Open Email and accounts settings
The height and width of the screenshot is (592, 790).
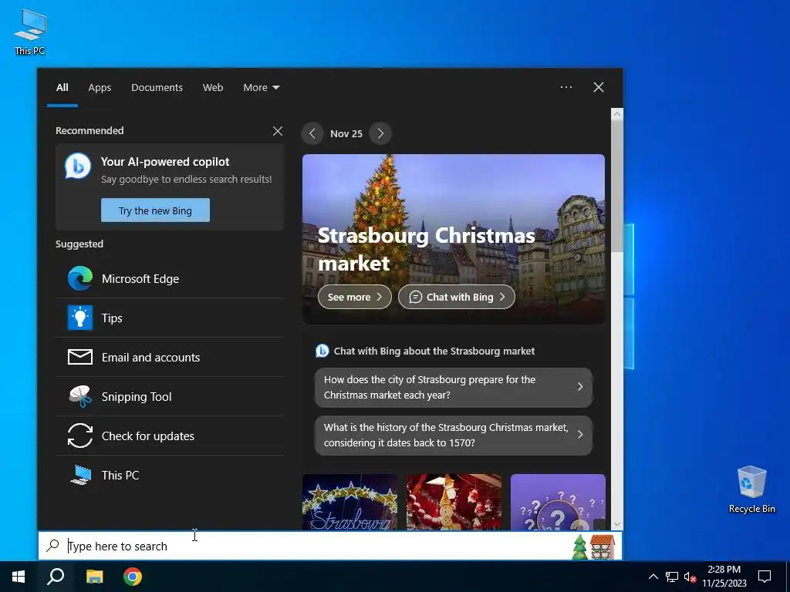[170, 357]
